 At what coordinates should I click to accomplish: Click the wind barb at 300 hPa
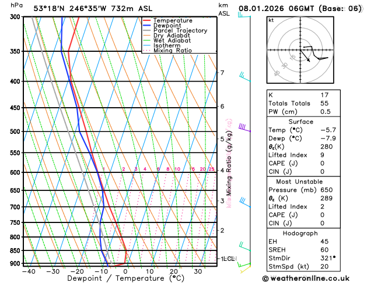point(244,15)
